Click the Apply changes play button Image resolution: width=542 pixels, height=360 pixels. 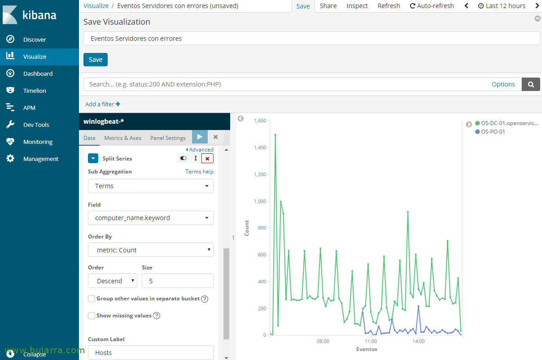coord(200,137)
